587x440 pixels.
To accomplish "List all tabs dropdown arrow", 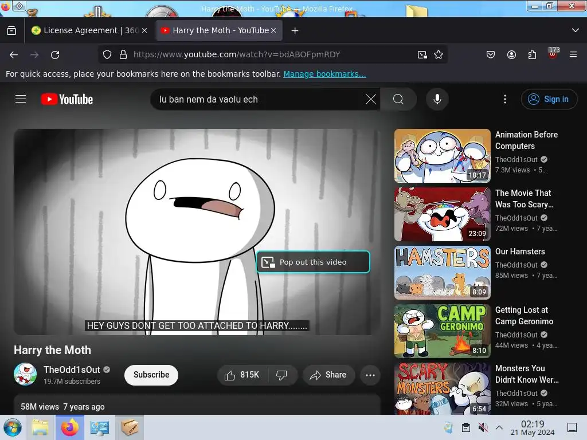I will pos(576,30).
